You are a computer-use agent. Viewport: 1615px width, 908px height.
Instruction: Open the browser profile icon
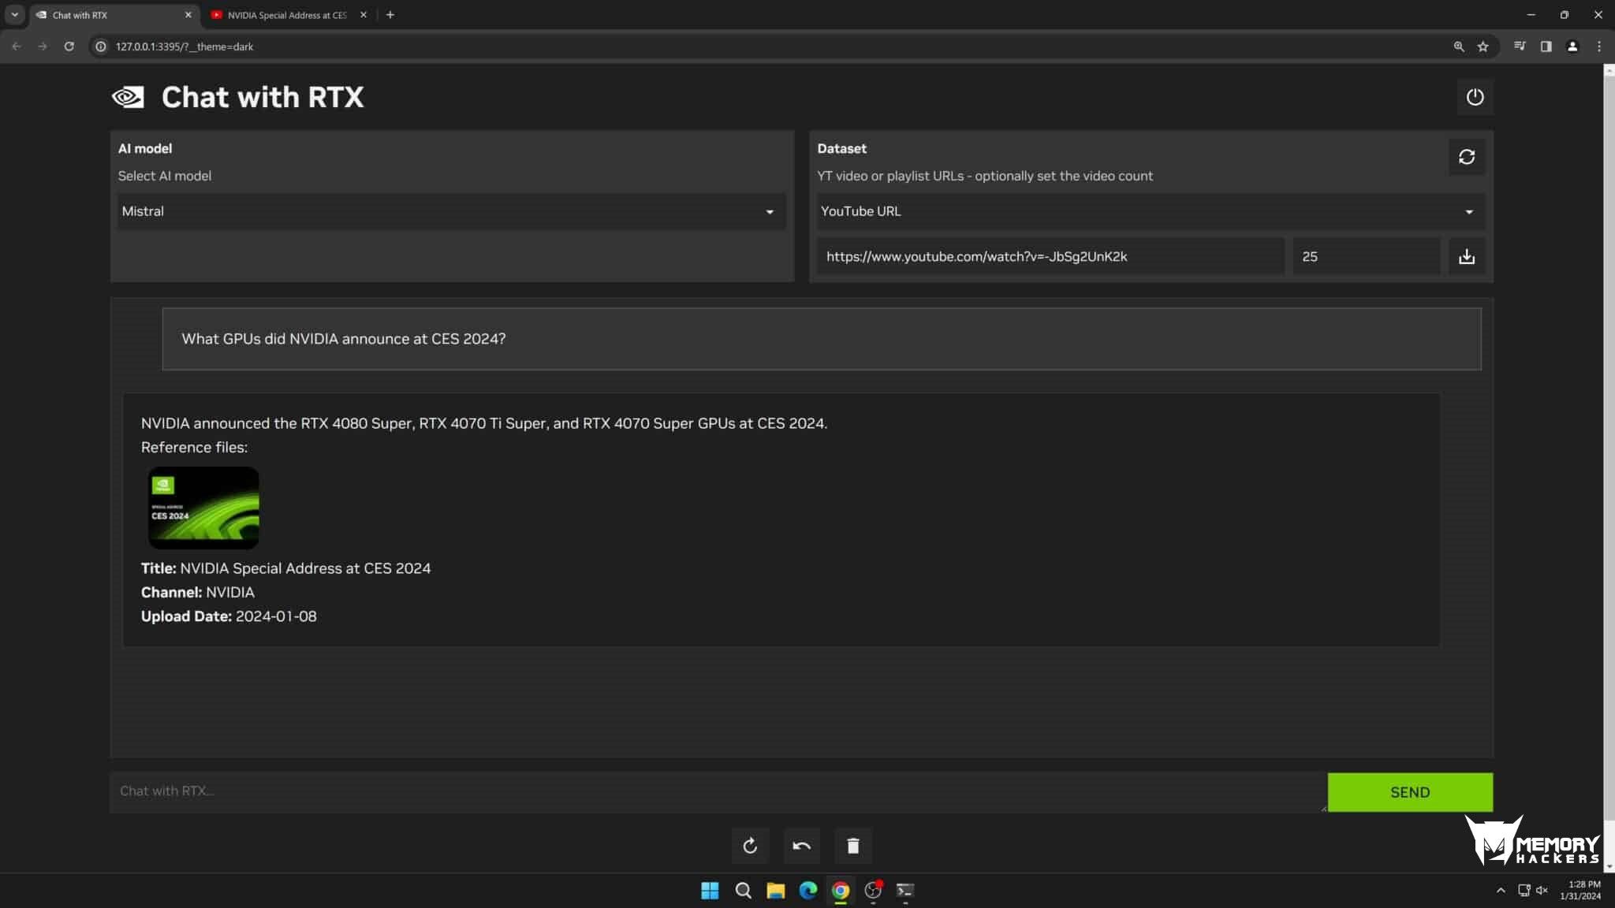1572,47
